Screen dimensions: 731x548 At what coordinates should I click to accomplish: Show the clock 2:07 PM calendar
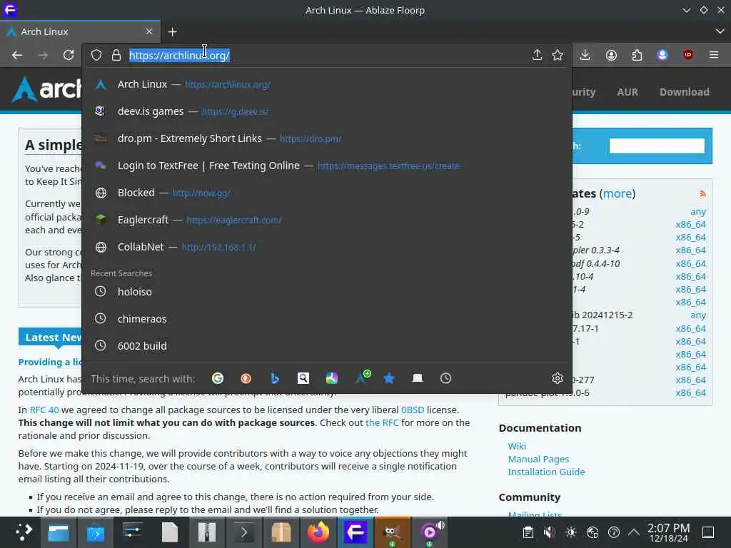[x=668, y=532]
